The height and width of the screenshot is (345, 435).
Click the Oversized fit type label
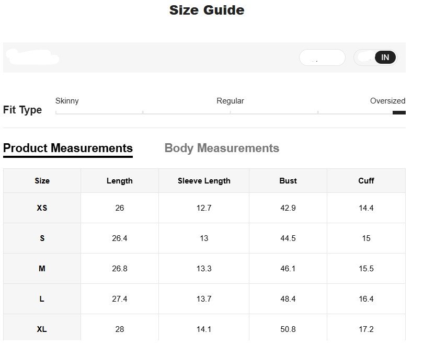tap(387, 101)
